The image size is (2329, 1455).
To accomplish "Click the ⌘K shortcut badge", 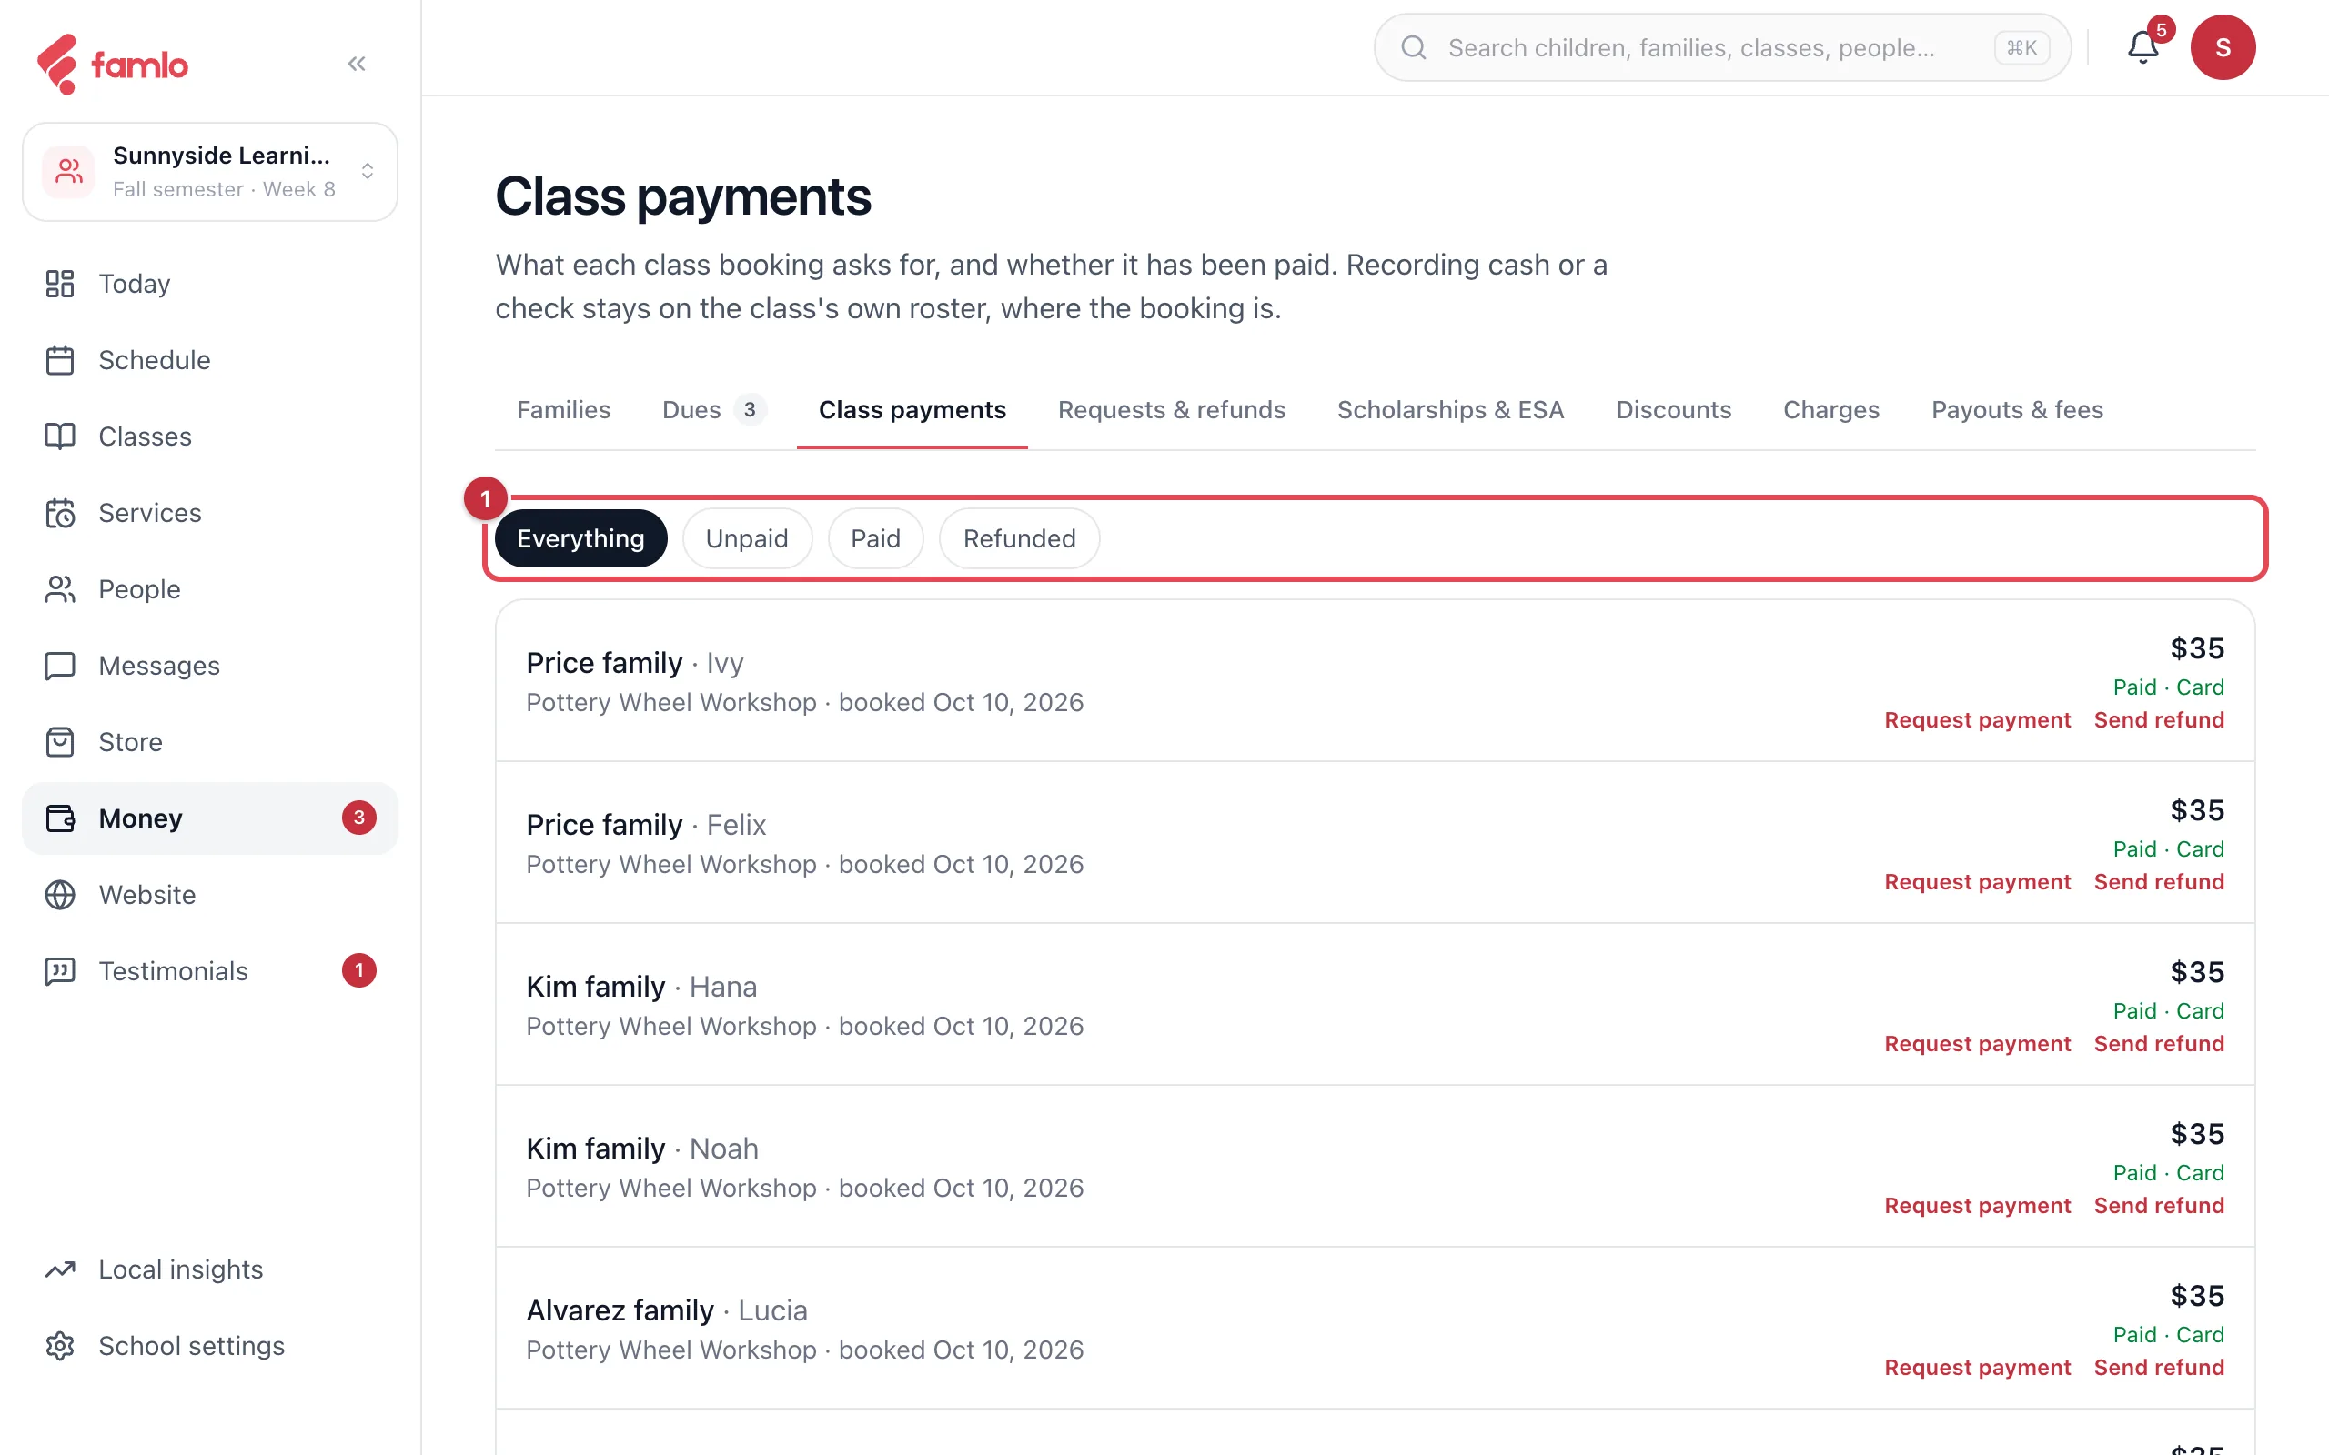I will pyautogui.click(x=2021, y=47).
